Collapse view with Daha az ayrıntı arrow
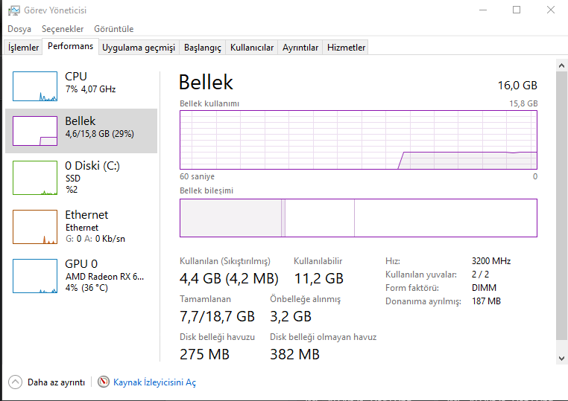568x401 pixels. click(16, 382)
